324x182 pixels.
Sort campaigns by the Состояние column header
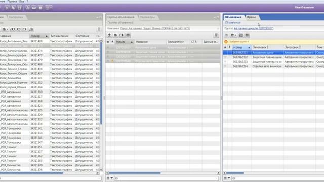point(85,36)
